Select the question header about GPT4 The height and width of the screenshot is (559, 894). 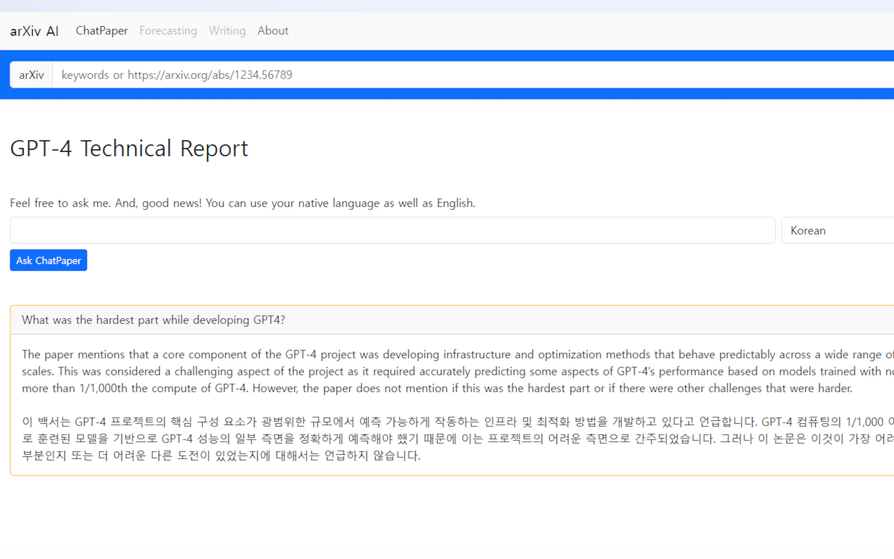153,320
